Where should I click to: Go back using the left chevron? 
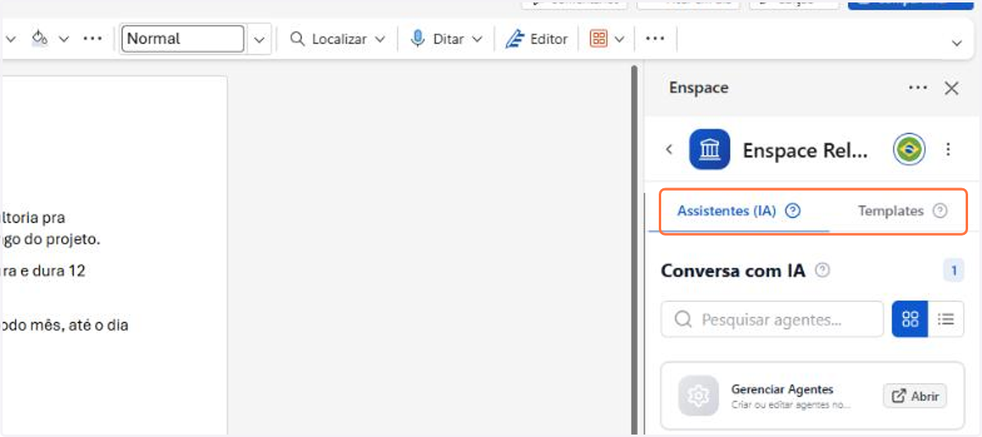click(x=669, y=149)
